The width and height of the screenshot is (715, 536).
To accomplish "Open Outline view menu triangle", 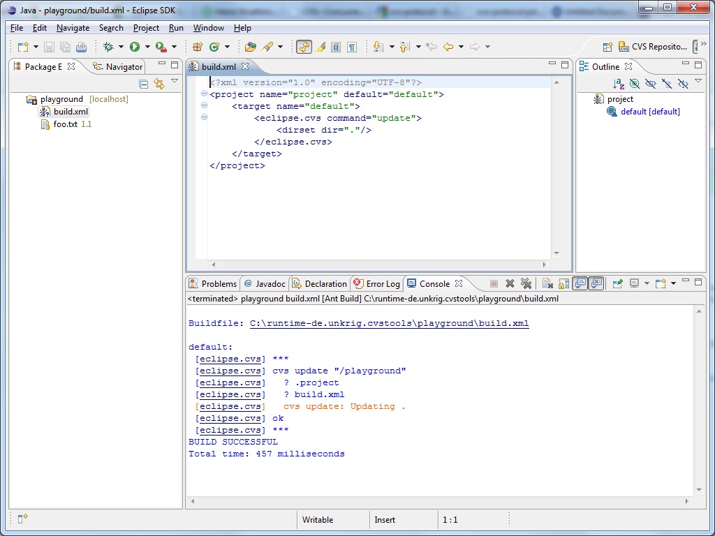I will point(698,81).
